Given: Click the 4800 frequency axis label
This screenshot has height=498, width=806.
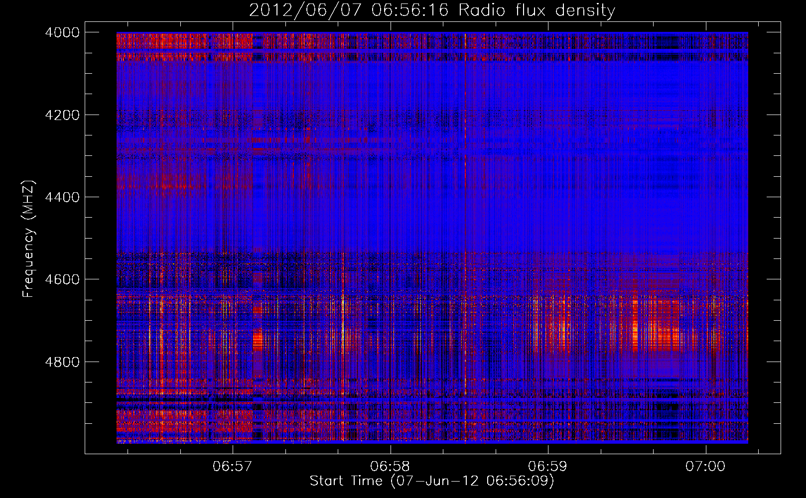Looking at the screenshot, I should (62, 362).
